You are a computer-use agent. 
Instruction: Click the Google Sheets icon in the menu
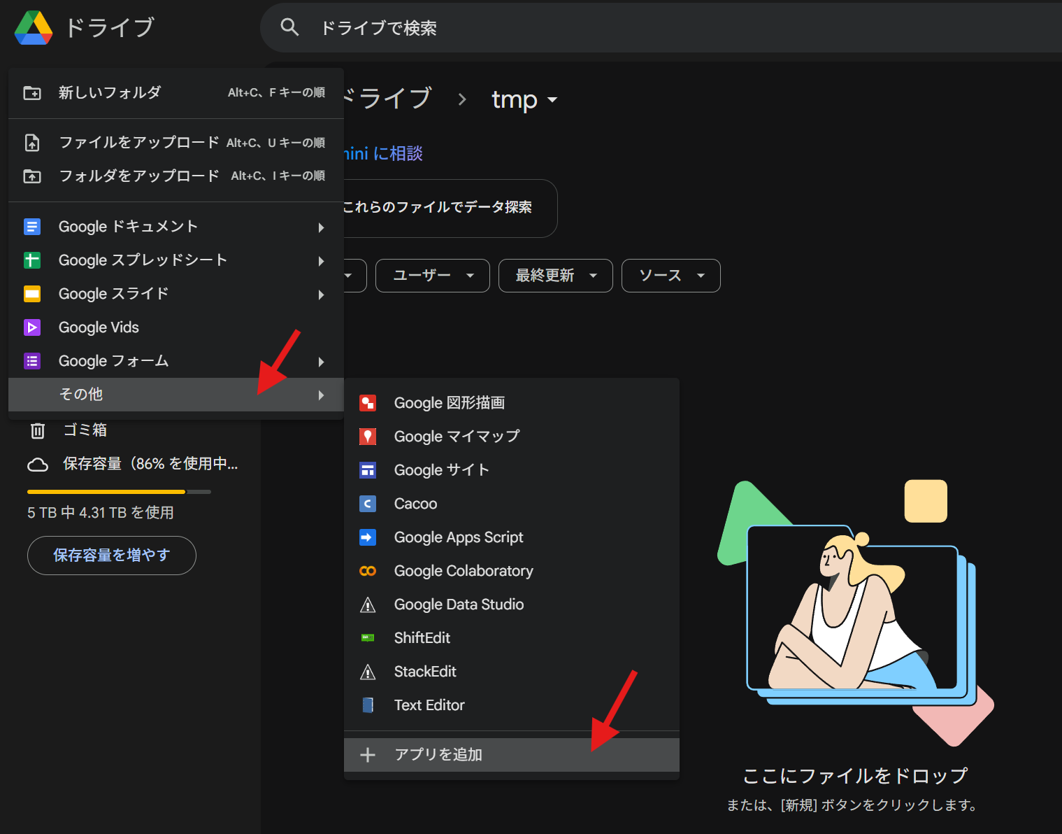[x=32, y=260]
